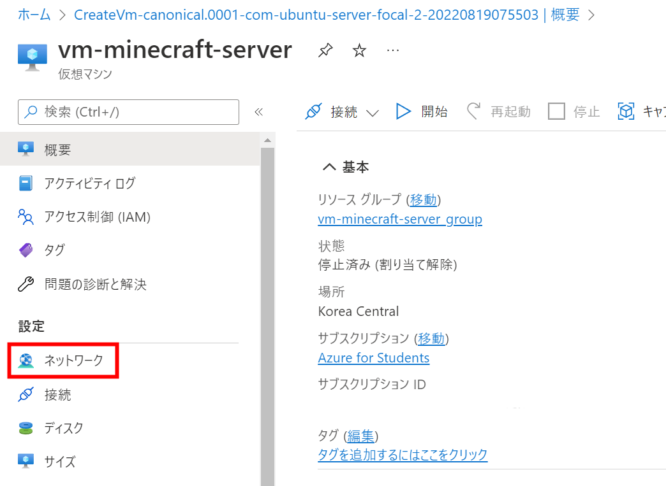This screenshot has width=666, height=486.
Task: Click the 仮想マシン subtitle text
Action: pyautogui.click(x=85, y=74)
